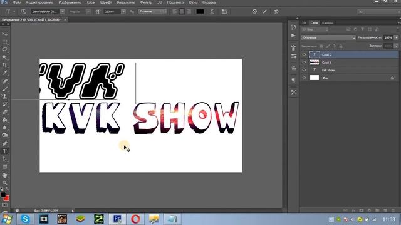Open the collapsed Actions panel play icon

pos(293,36)
